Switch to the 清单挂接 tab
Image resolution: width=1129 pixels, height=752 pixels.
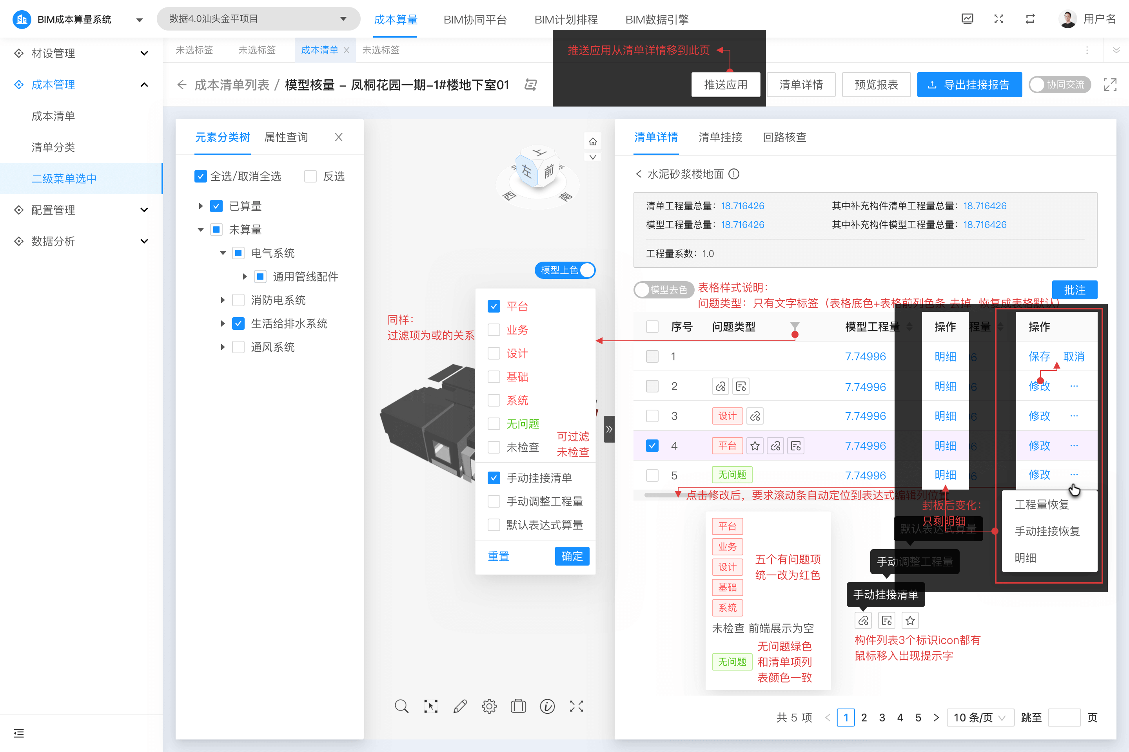[720, 137]
